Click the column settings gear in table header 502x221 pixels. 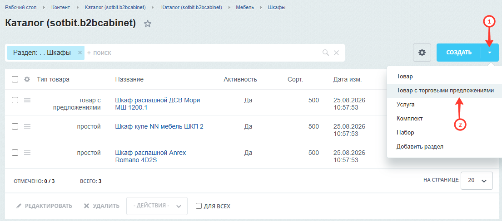pyautogui.click(x=27, y=80)
